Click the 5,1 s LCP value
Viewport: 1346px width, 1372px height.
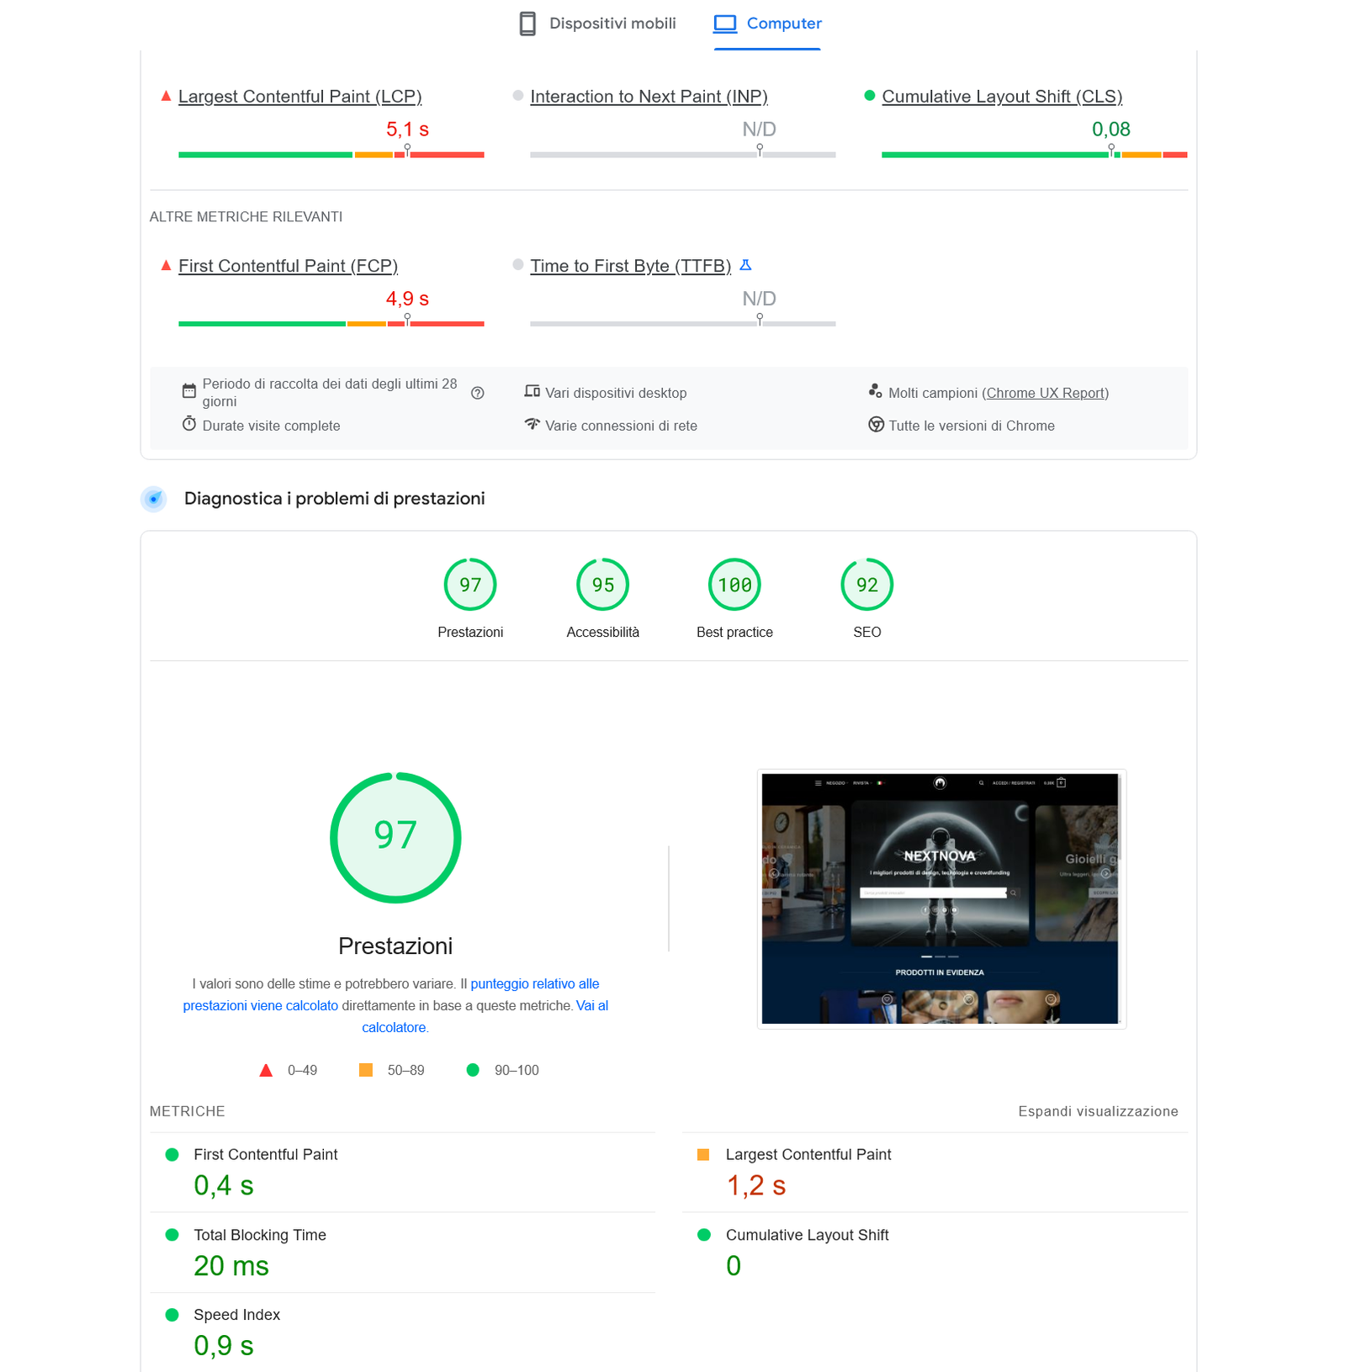click(407, 130)
